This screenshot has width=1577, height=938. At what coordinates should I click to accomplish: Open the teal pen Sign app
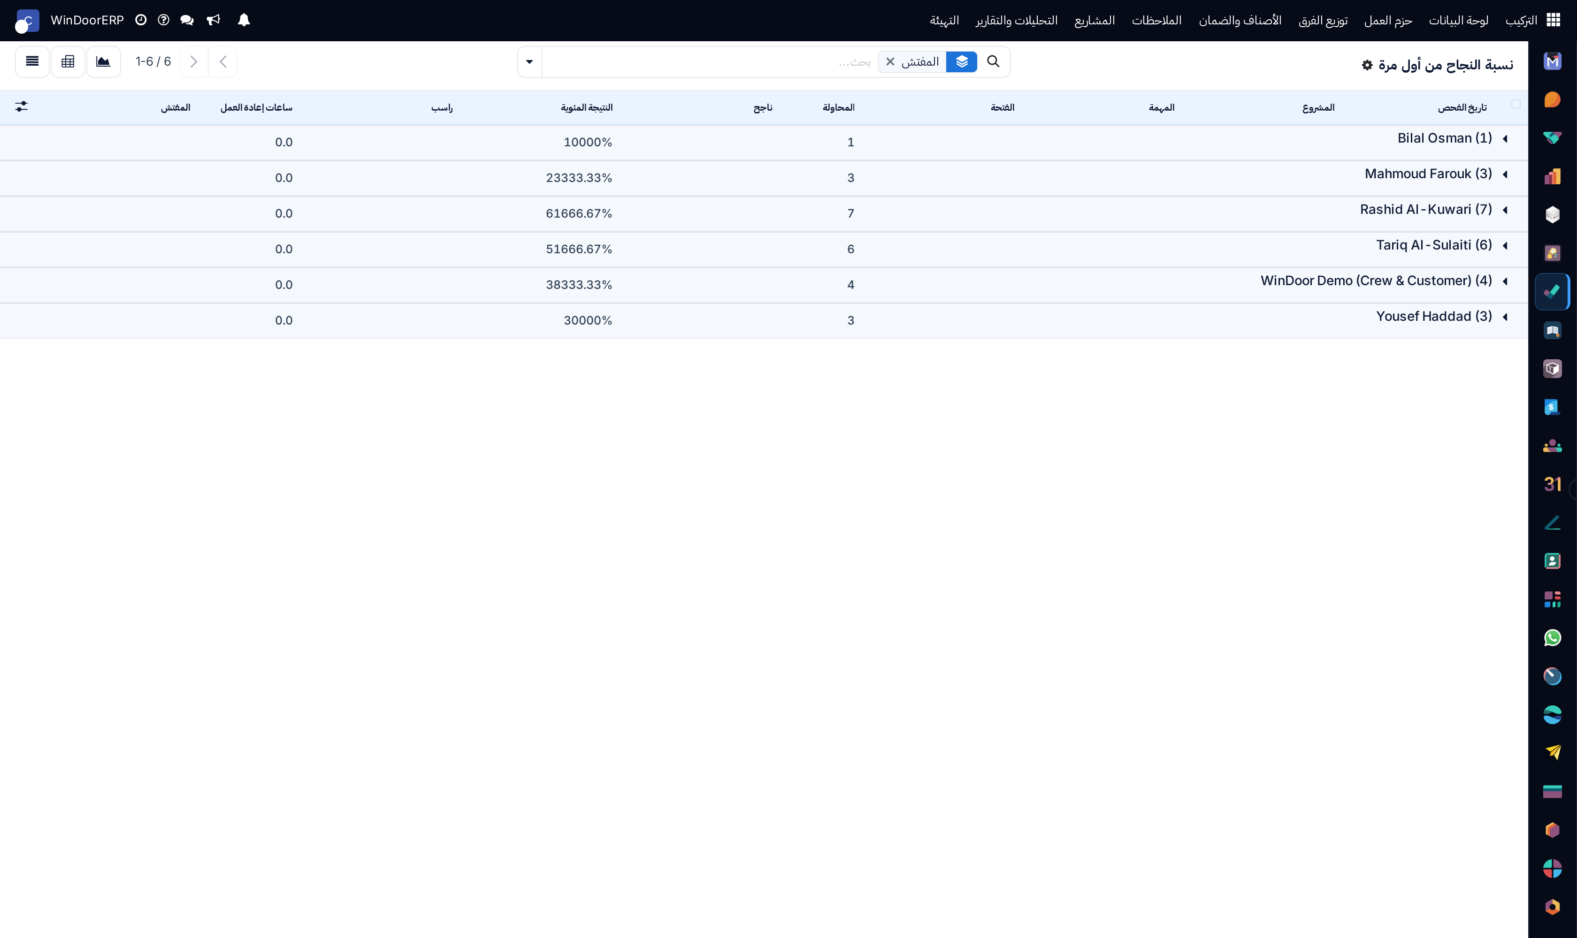[x=1552, y=523]
